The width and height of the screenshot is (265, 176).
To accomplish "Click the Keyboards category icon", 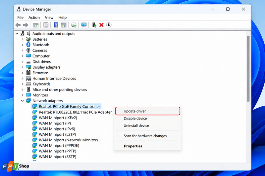I will pos(28,84).
